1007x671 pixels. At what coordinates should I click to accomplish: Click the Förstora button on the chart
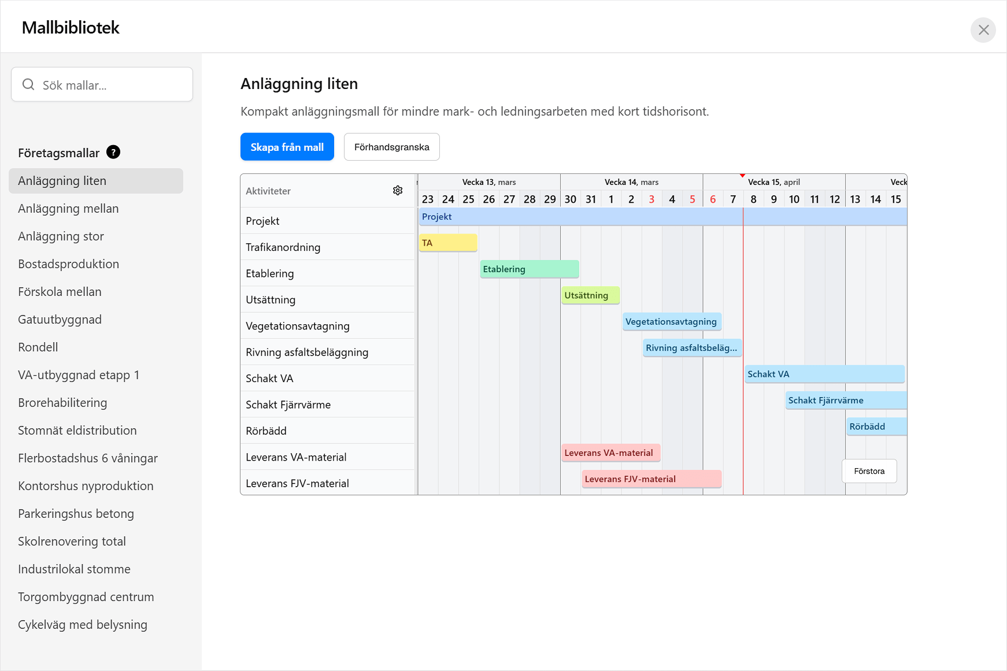coord(869,471)
